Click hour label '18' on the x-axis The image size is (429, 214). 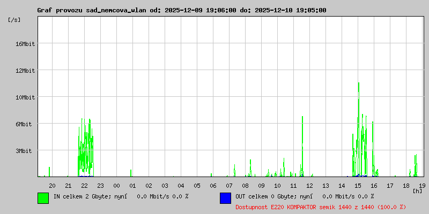coord(406,186)
